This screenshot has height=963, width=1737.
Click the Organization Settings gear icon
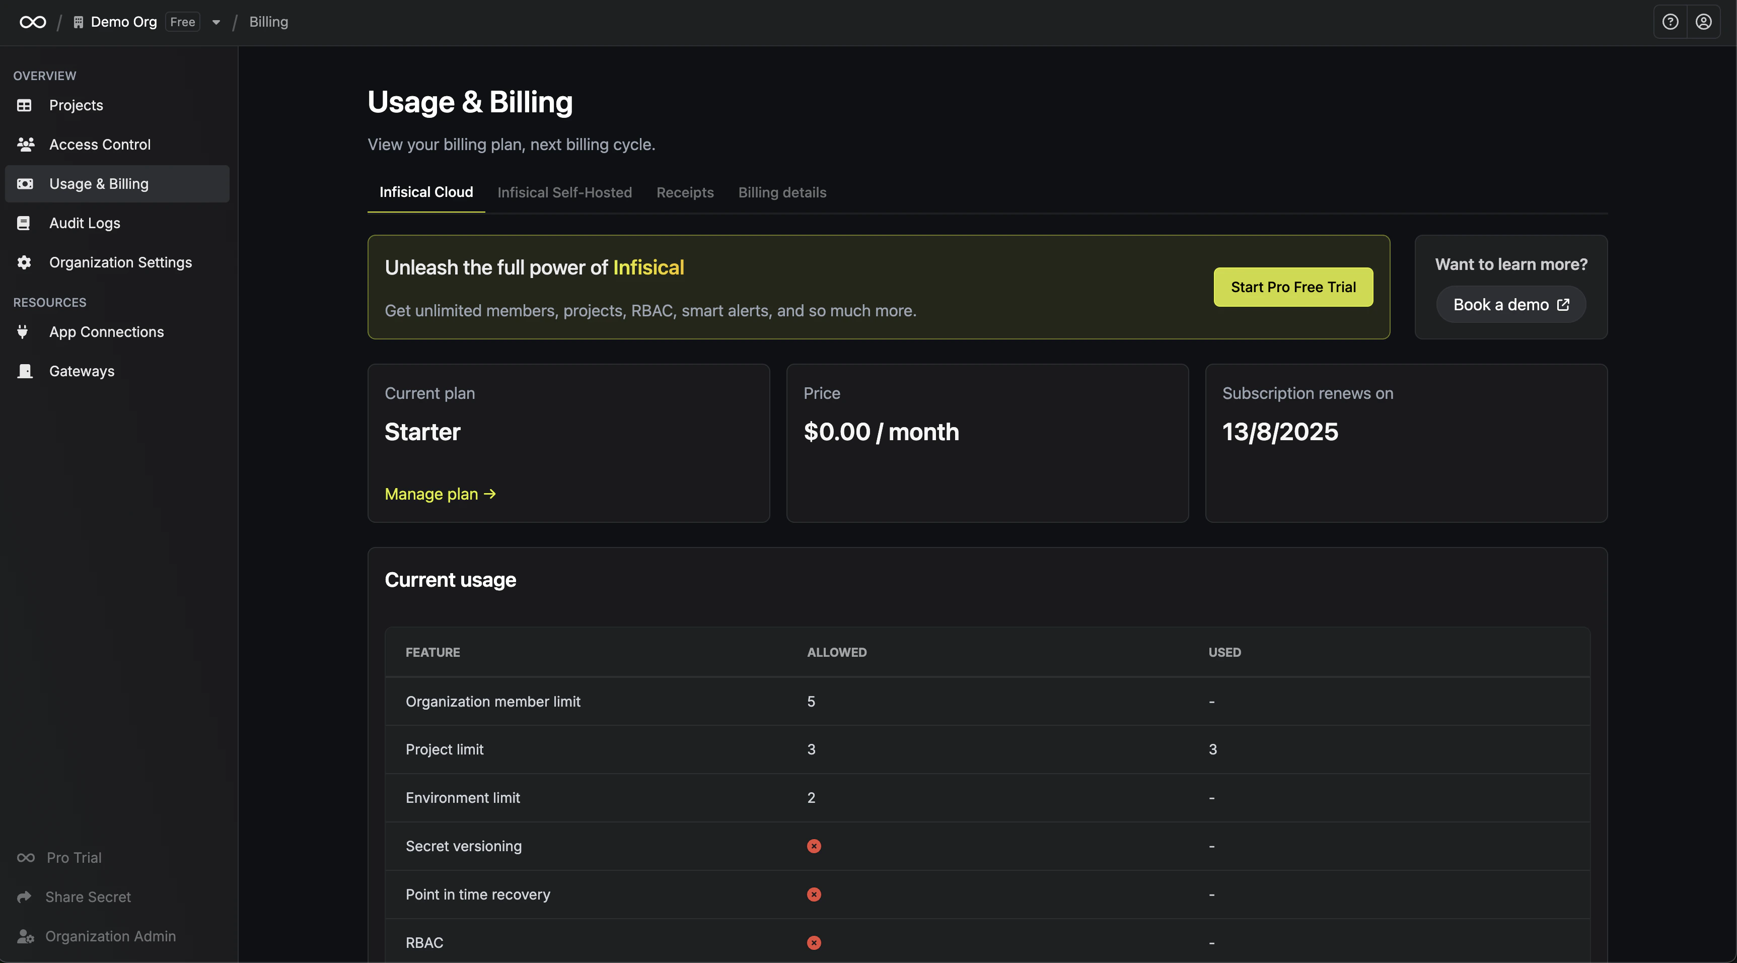[24, 262]
